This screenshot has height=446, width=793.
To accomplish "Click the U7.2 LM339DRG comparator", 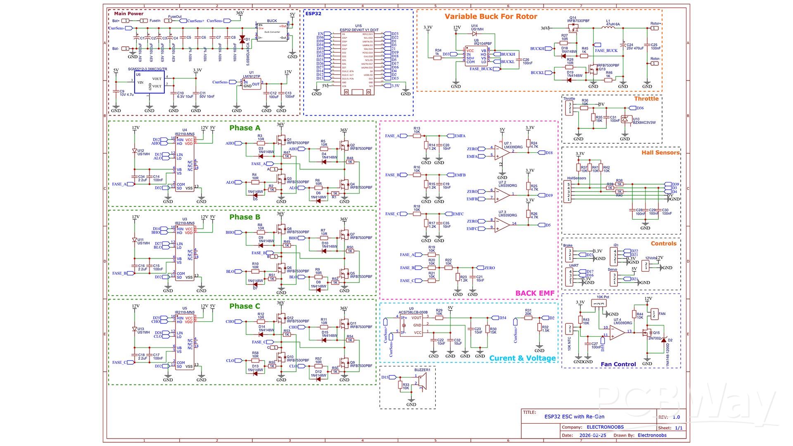I will 502,195.
